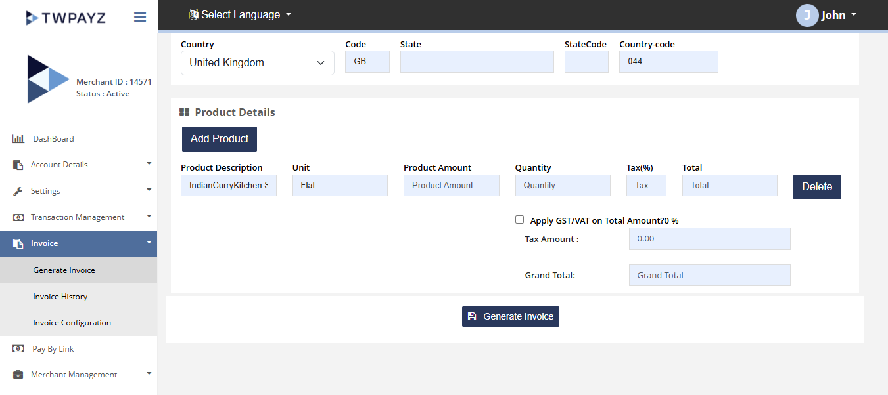Click the Product Amount input field
The width and height of the screenshot is (888, 395).
click(x=451, y=186)
